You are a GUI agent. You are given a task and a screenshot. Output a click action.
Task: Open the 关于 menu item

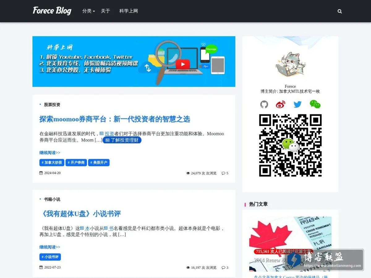[x=105, y=11]
